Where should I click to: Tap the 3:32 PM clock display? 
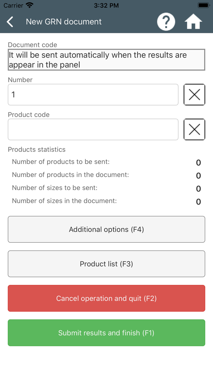coord(106,5)
